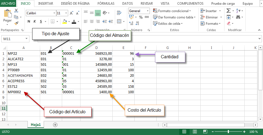Click the increase font size icon

pos(71,13)
